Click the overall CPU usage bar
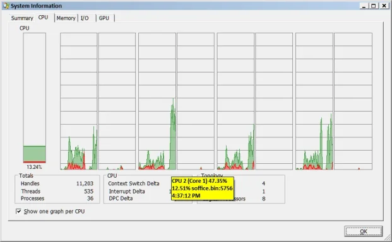Screen dimensions: 392x242 coord(35,98)
